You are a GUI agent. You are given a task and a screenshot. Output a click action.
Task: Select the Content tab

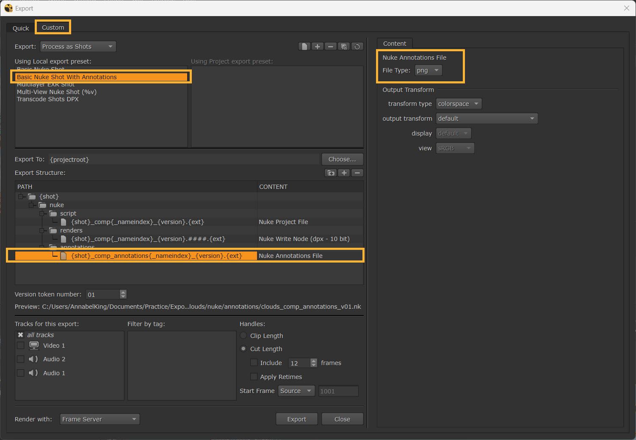pos(394,44)
